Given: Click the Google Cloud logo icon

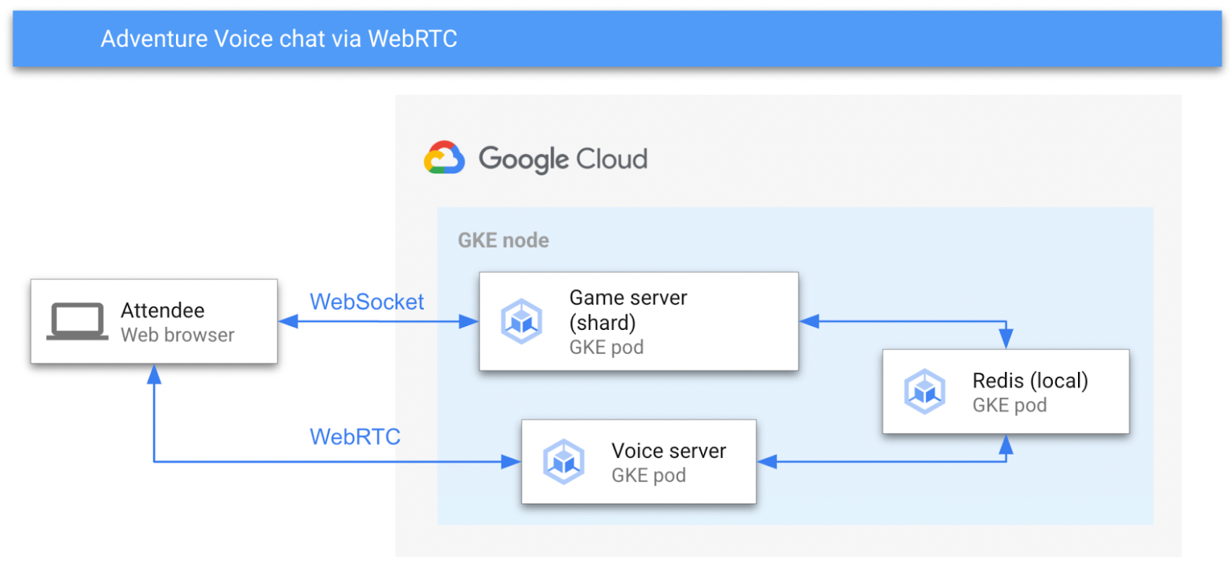Looking at the screenshot, I should coord(444,158).
